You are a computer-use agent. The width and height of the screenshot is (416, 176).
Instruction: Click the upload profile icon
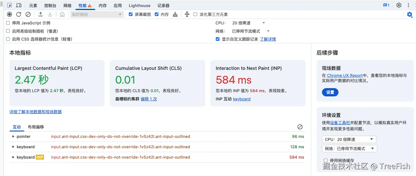click(x=41, y=14)
